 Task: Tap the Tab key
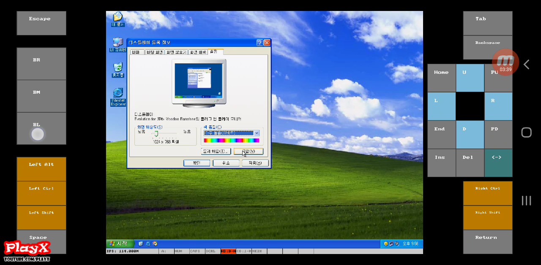pos(488,23)
